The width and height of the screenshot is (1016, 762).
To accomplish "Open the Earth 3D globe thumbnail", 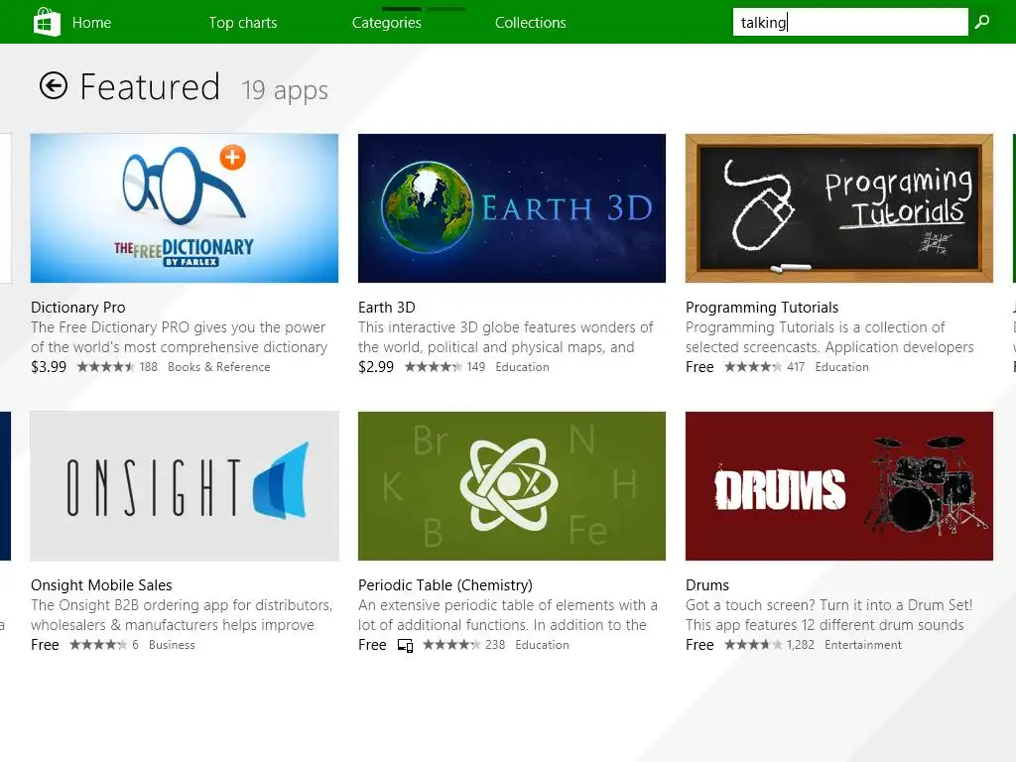I will 512,208.
